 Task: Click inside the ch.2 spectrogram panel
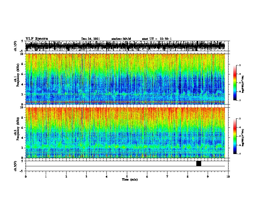(x=125, y=133)
